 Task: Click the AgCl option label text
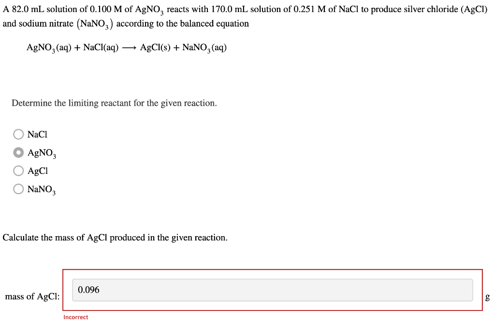tap(37, 170)
